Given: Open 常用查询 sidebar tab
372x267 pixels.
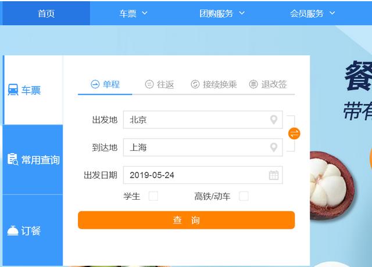Looking at the screenshot, I should (x=33, y=160).
